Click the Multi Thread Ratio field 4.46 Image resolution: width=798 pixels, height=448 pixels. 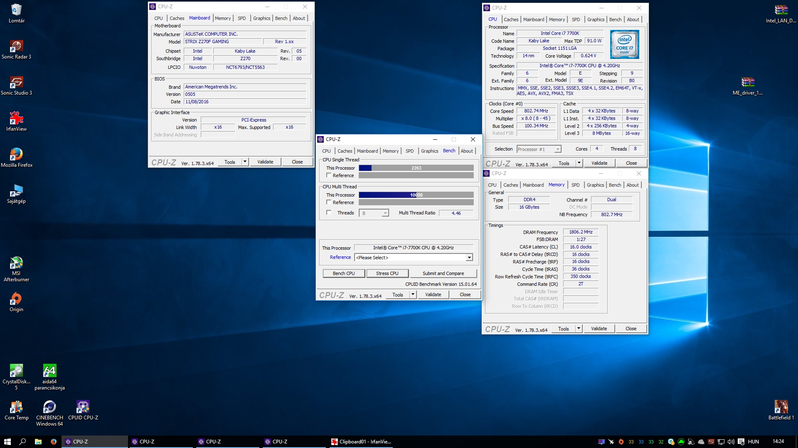click(x=456, y=213)
